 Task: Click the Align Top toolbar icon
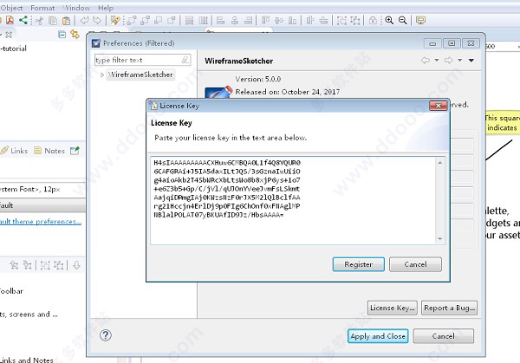pyautogui.click(x=265, y=21)
